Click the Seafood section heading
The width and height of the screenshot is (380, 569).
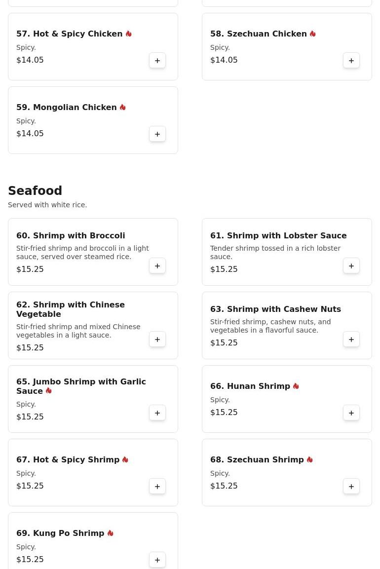click(35, 191)
